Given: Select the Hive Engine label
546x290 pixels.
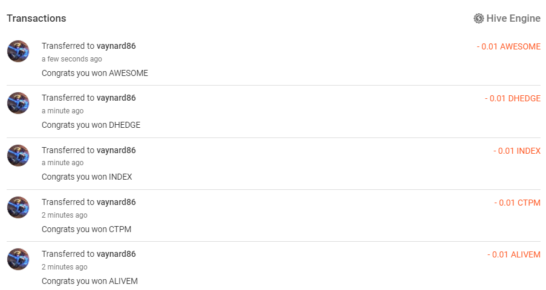Looking at the screenshot, I should pos(513,19).
